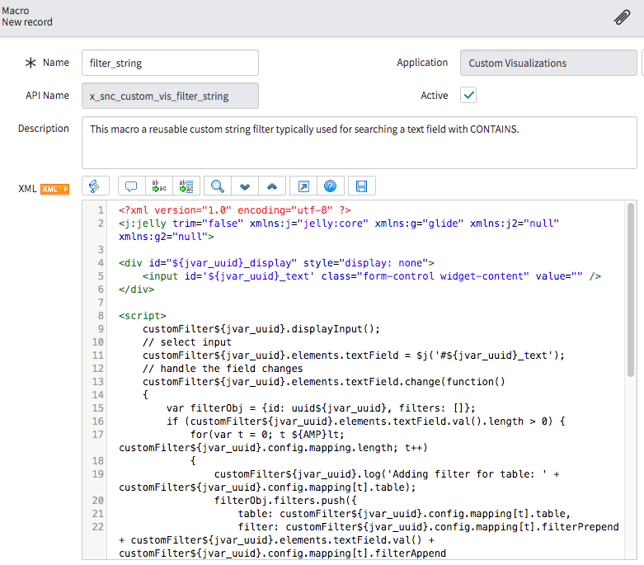
Task: Click Find Previous up arrow
Action: click(272, 186)
